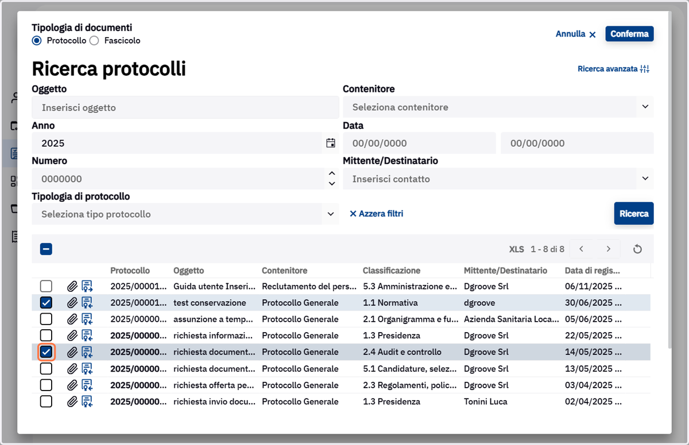Click paperclip icon in the "2.4 Audit e controllo" row
This screenshot has width=689, height=445.
[72, 352]
